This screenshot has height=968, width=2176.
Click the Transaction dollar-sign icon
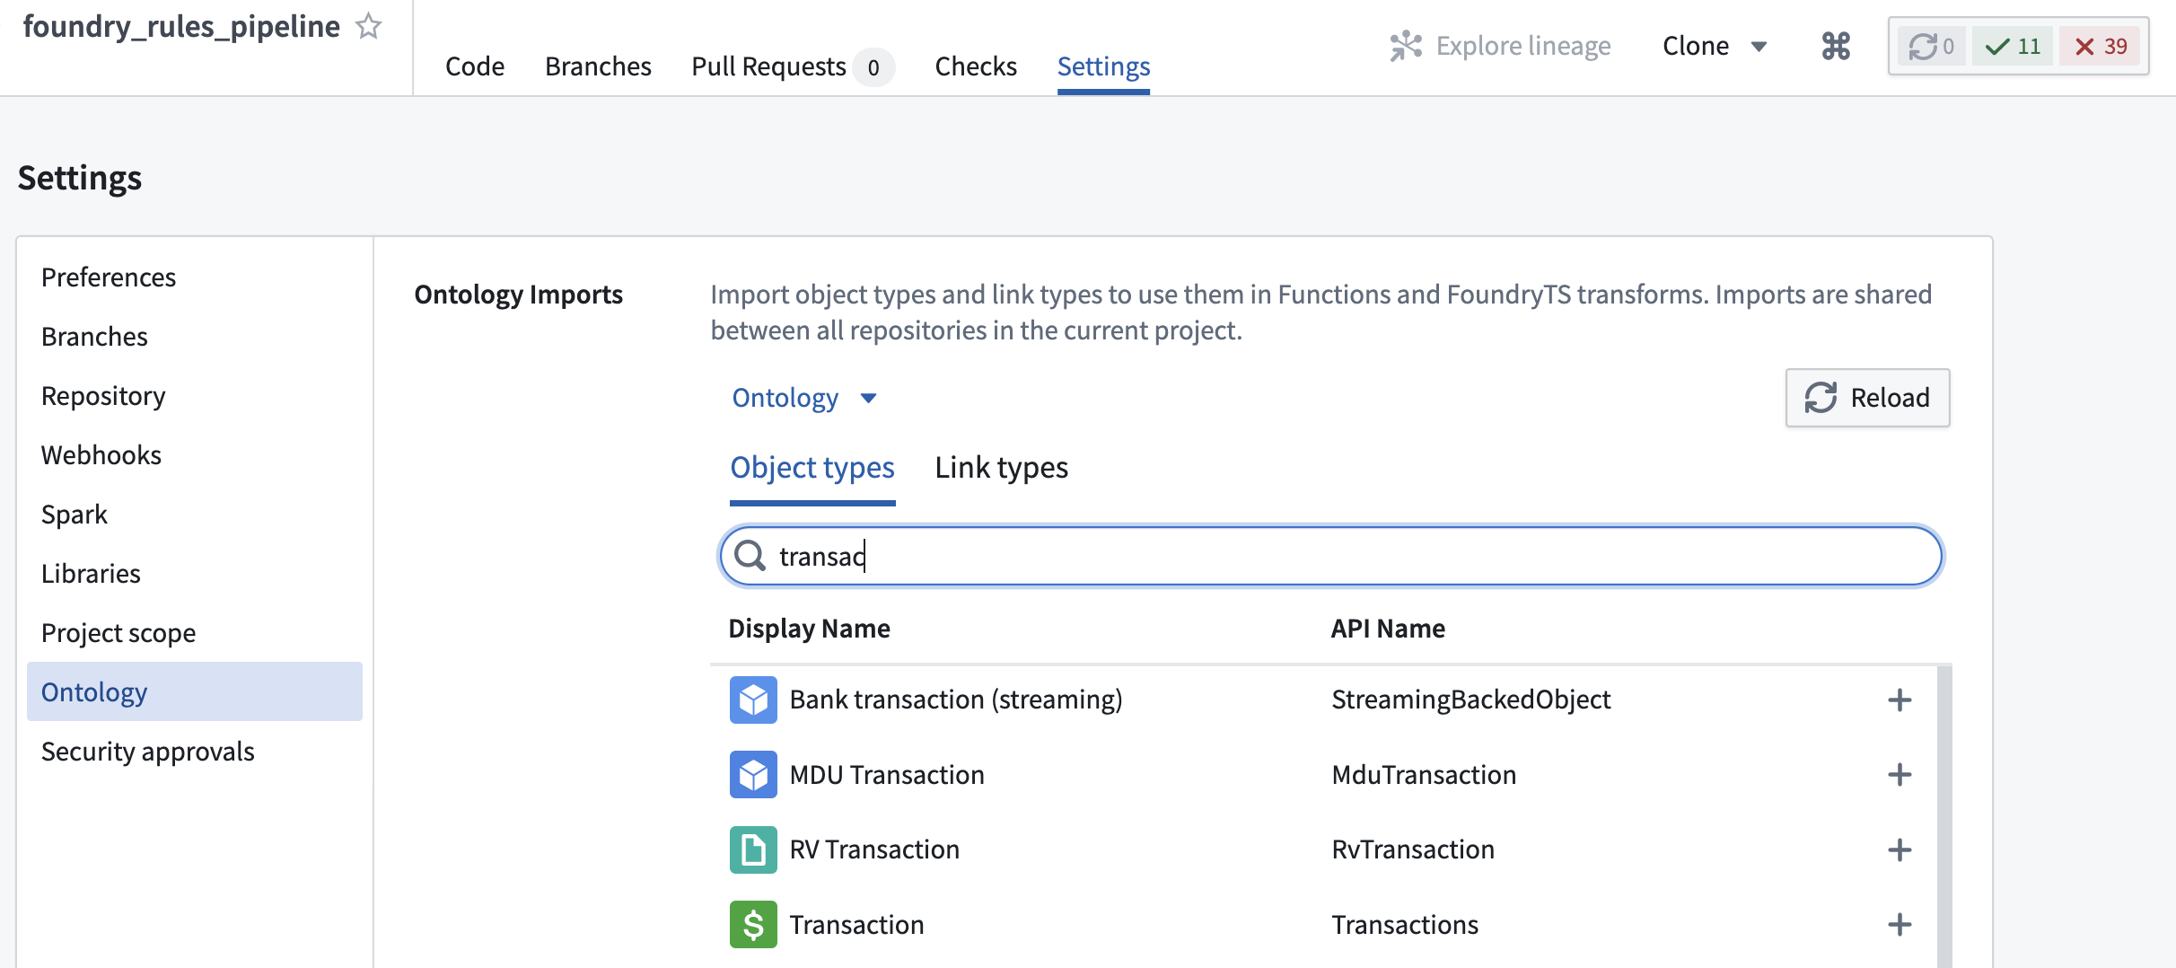753,924
